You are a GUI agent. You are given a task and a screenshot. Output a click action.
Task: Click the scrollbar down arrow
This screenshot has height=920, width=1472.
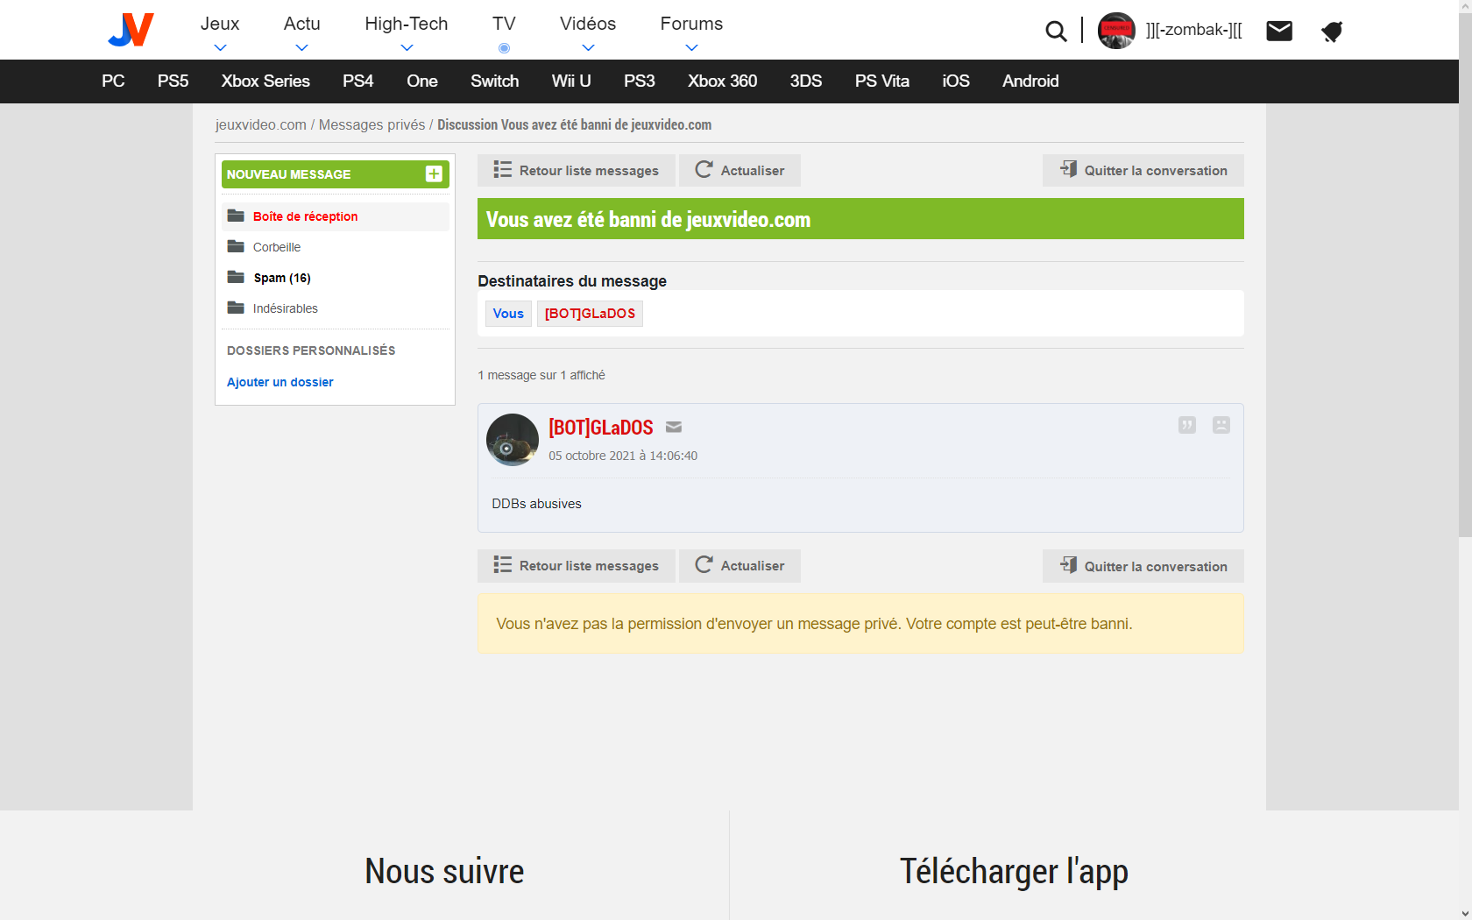pyautogui.click(x=1465, y=913)
